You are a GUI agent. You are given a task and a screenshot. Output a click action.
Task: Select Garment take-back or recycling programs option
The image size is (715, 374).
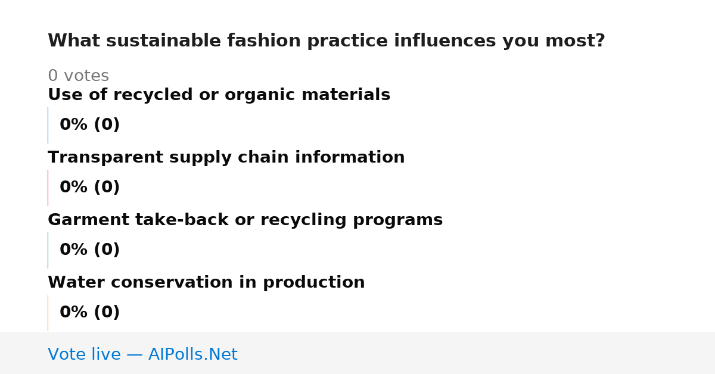click(x=245, y=220)
